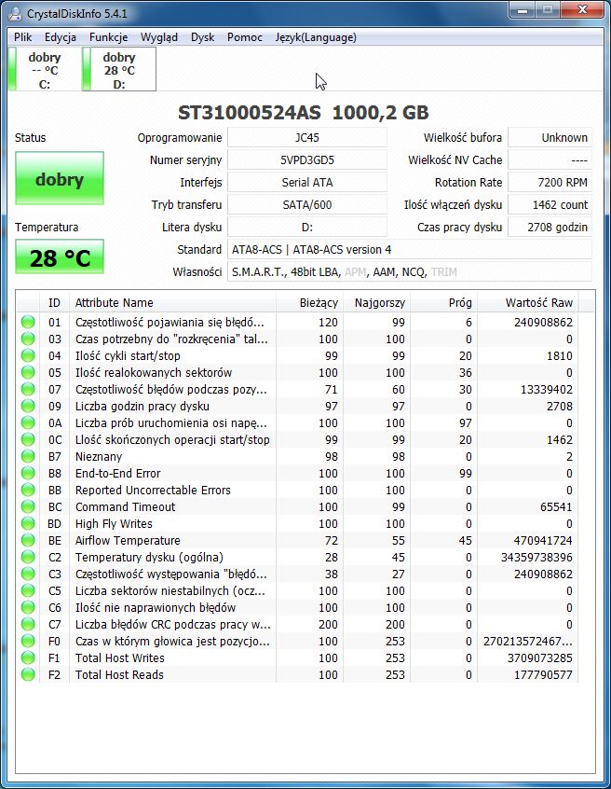
Task: Open the Funkcje menu
Action: (109, 37)
